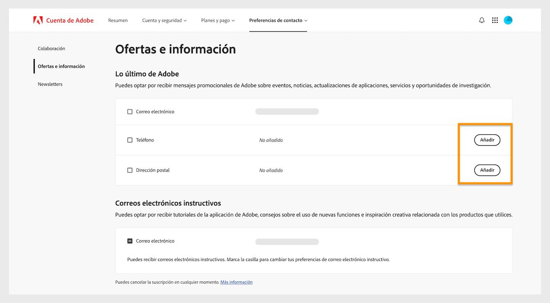Image resolution: width=550 pixels, height=303 pixels.
Task: Expand the Preferencias de contacto menu
Action: click(278, 20)
